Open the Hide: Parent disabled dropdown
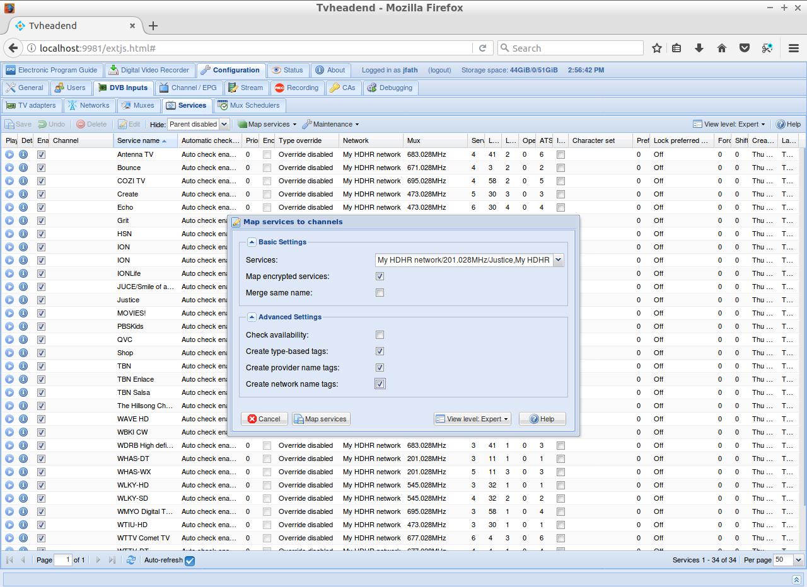The image size is (807, 587). (x=224, y=124)
